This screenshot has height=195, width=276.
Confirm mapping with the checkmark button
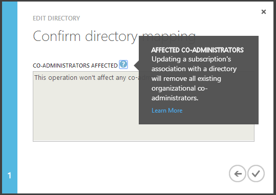click(256, 174)
